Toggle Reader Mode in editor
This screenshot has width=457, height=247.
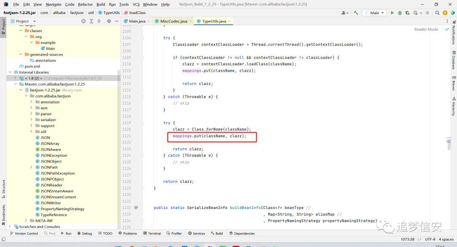pyautogui.click(x=426, y=30)
